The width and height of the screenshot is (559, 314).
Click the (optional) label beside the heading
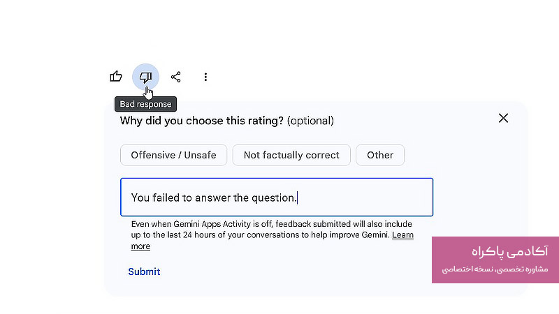310,121
